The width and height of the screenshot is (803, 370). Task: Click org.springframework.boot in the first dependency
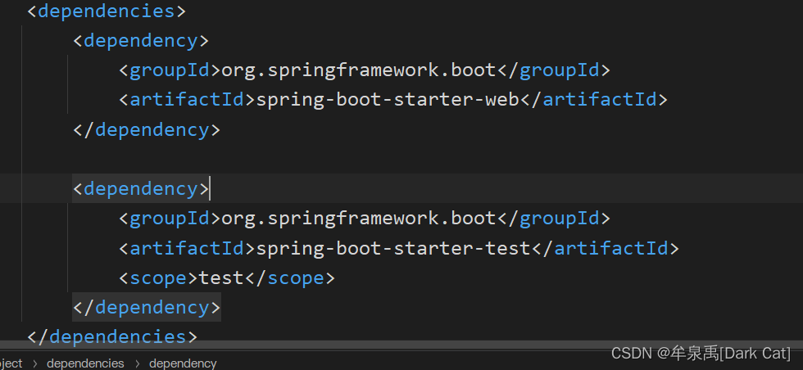tap(359, 70)
